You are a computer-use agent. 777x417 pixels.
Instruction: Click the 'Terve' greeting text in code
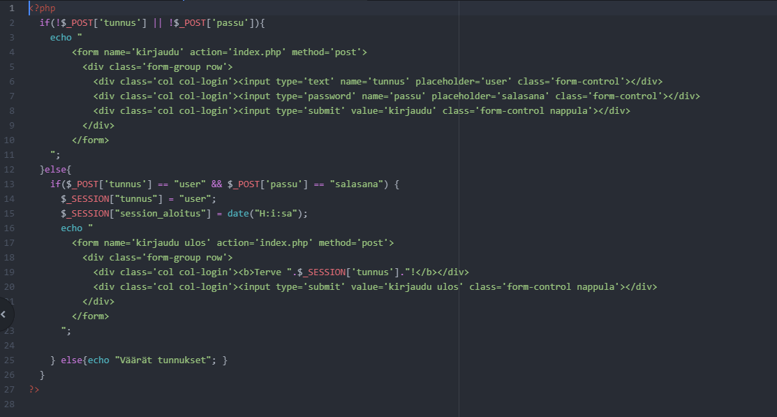[x=269, y=272]
